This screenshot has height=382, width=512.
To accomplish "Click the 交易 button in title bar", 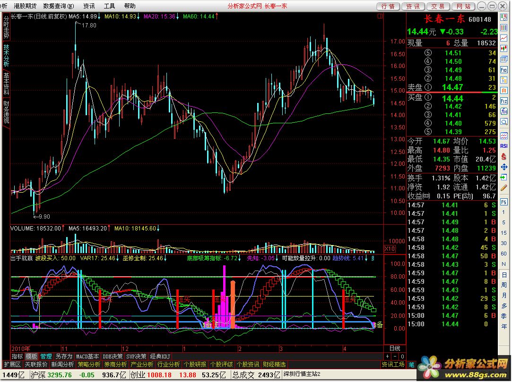I will [x=438, y=6].
